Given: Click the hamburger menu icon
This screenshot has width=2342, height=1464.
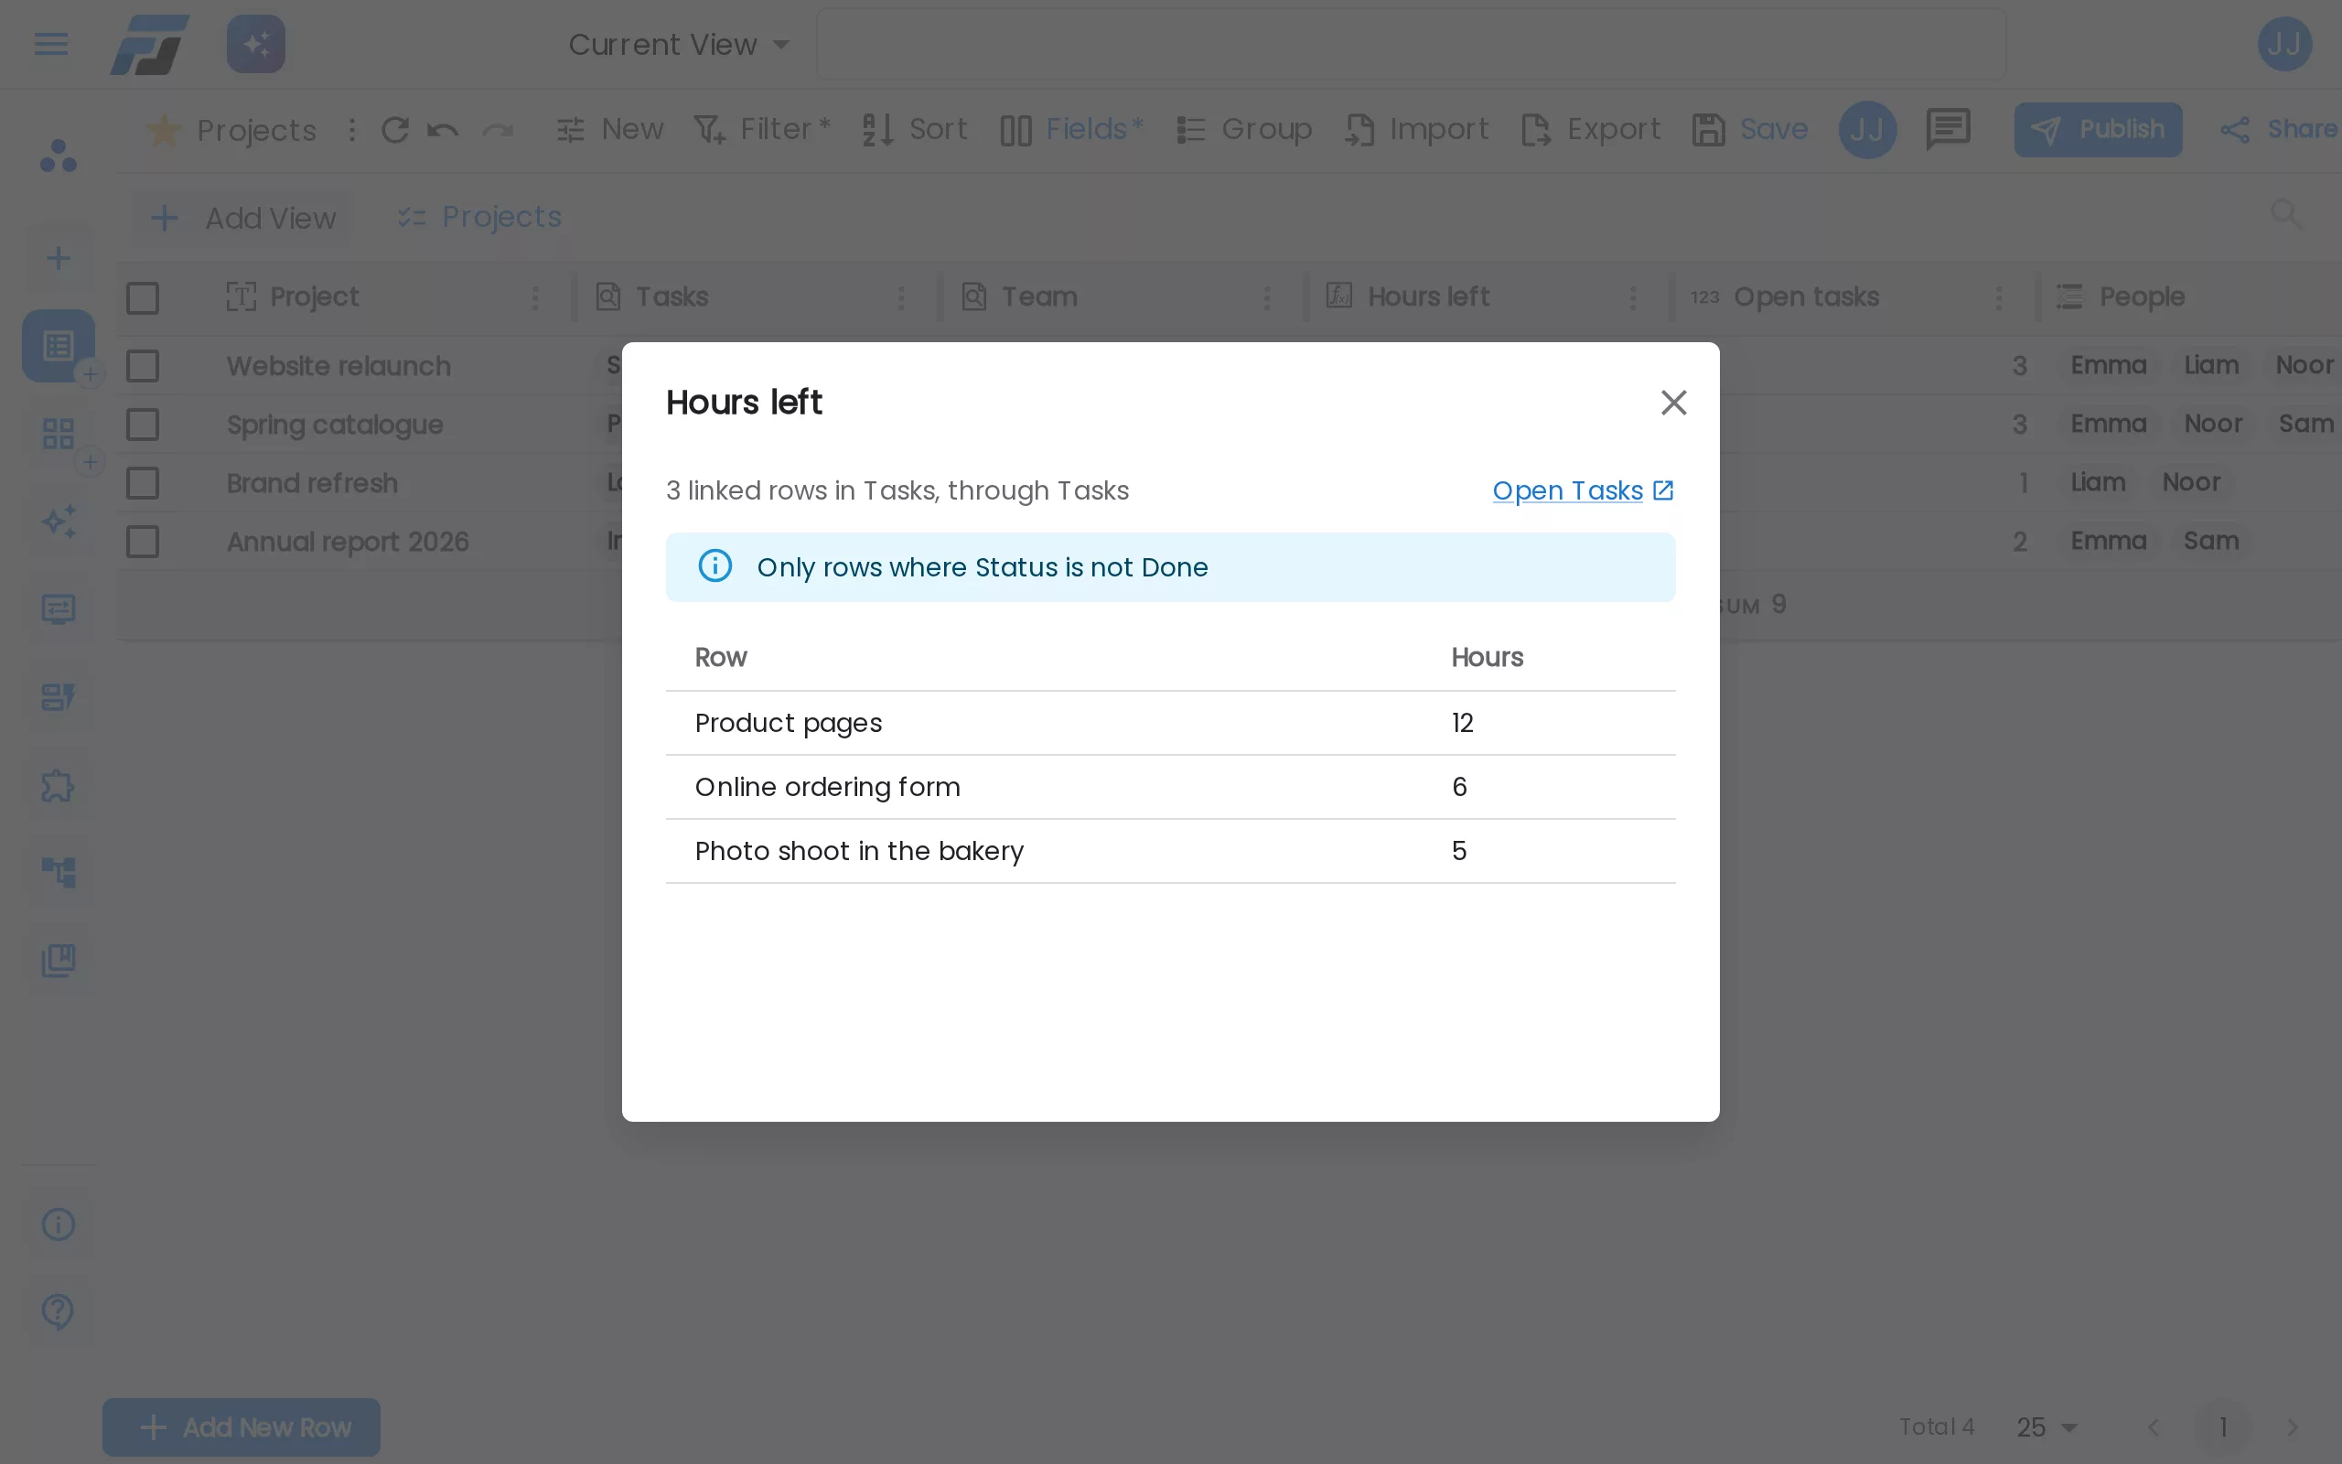Looking at the screenshot, I should [50, 44].
